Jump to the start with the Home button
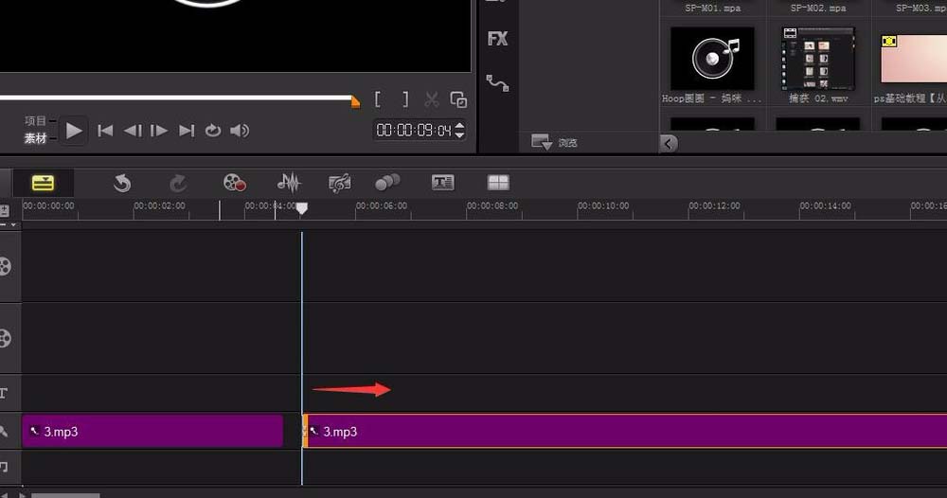Image resolution: width=947 pixels, height=498 pixels. coord(105,131)
